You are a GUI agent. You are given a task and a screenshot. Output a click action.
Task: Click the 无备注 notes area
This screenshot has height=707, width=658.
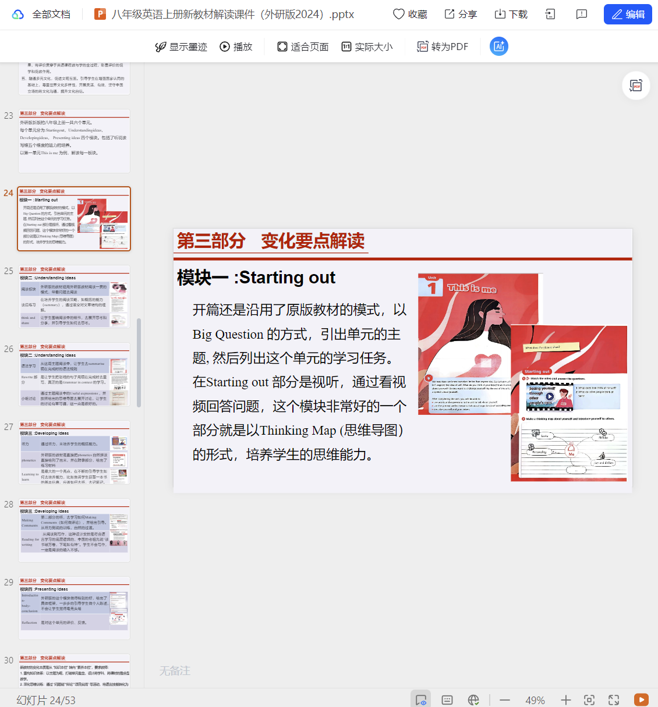175,671
